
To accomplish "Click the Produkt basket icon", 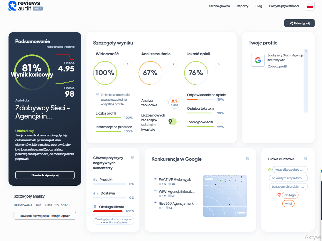I will click(95, 179).
